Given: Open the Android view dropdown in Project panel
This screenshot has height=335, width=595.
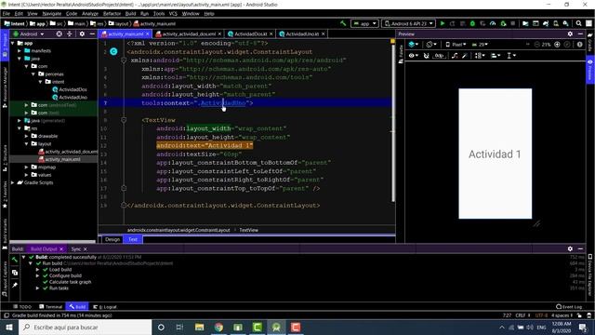Looking at the screenshot, I should [x=29, y=33].
